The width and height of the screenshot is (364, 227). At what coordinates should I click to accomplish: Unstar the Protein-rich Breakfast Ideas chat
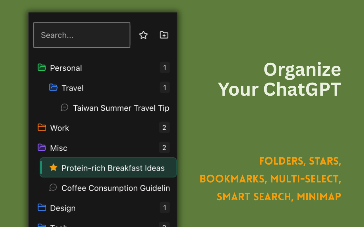tap(53, 167)
